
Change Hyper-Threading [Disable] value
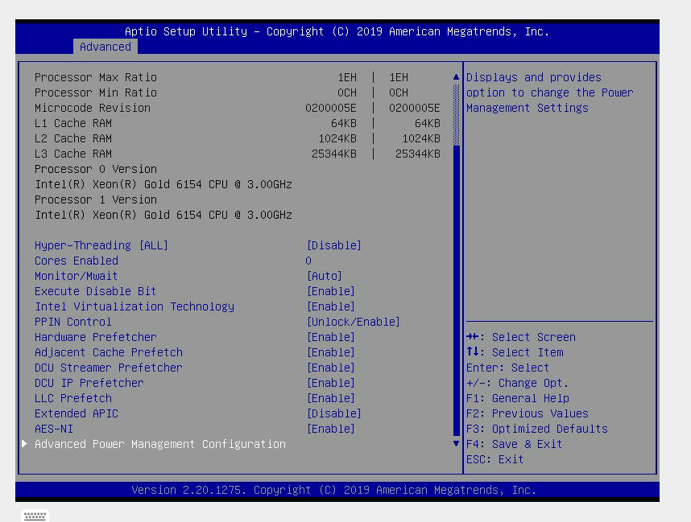point(334,245)
